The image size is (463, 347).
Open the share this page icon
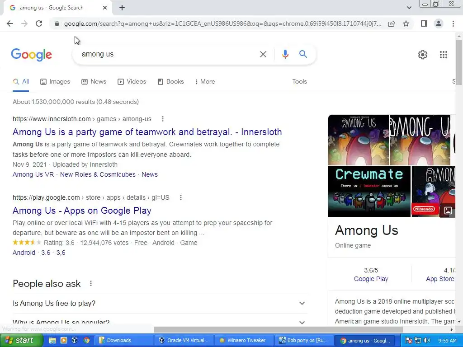click(x=392, y=23)
